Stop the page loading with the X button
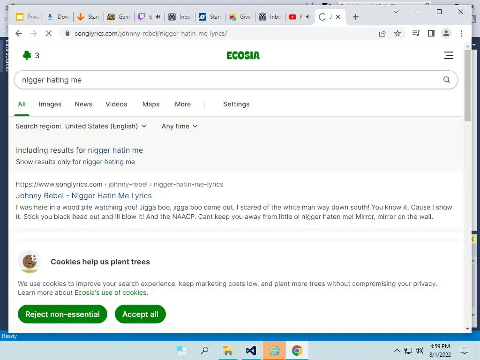Viewport: 480px width, 360px height. 49,33
